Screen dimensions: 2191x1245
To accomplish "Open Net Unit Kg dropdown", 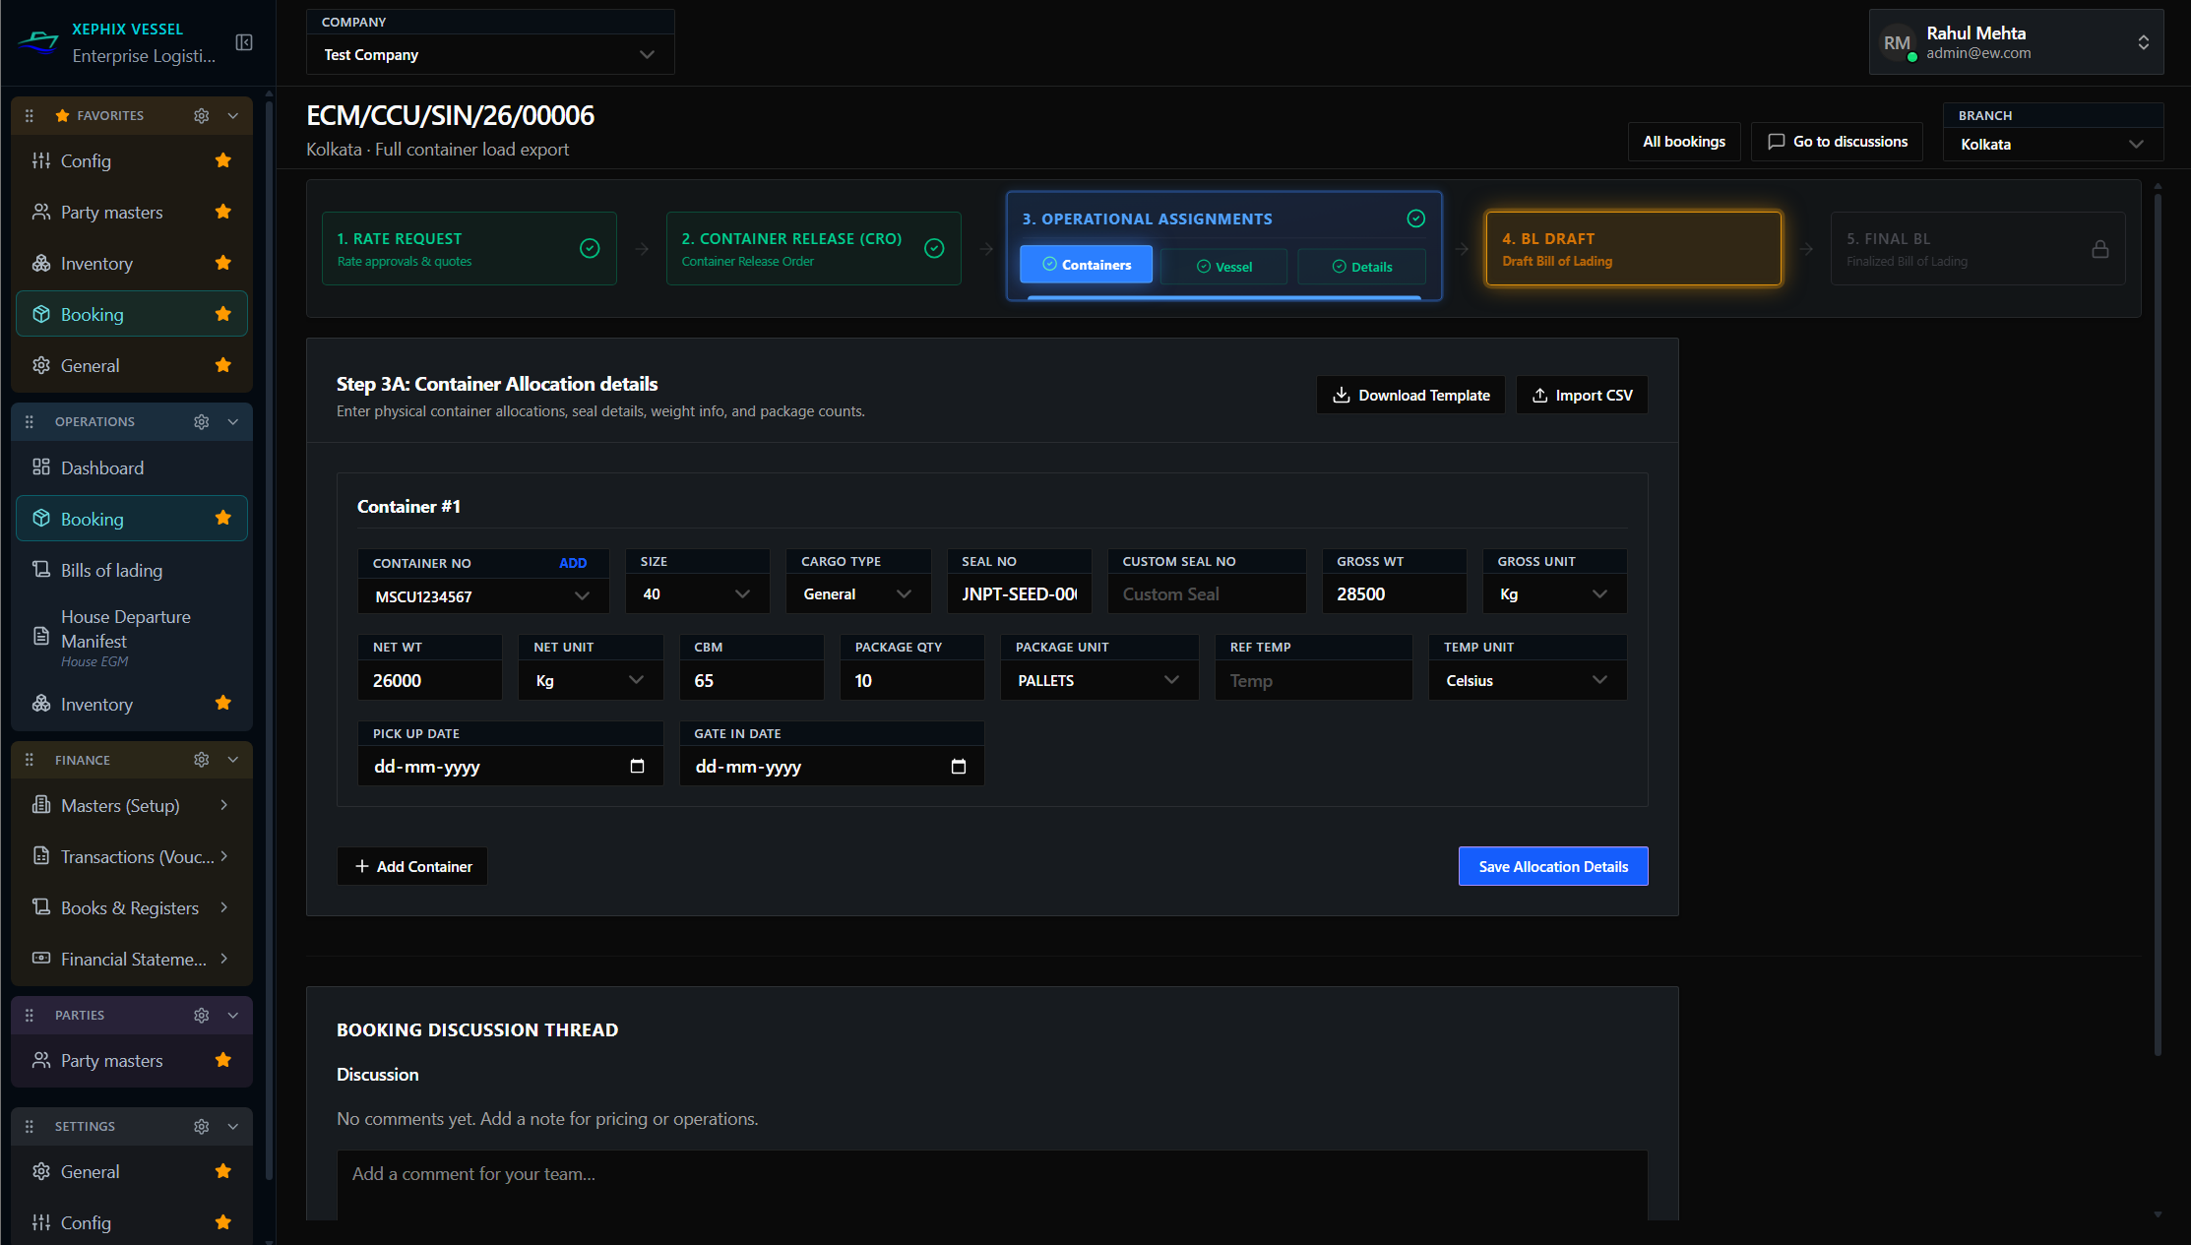I will [591, 680].
